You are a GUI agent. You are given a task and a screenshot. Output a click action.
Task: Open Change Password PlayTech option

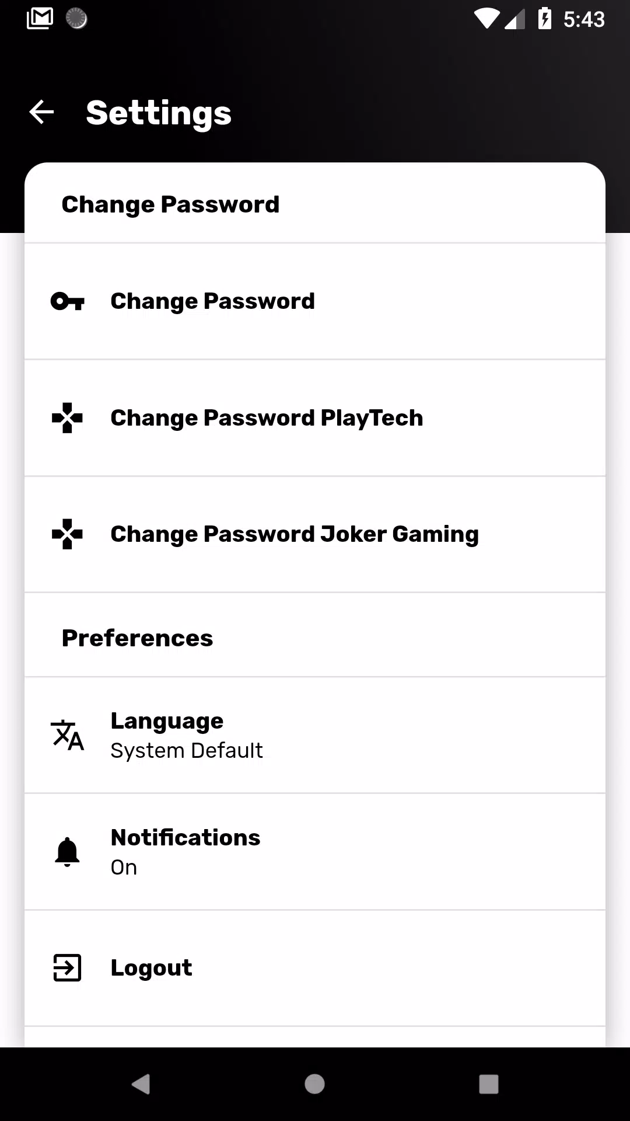tap(315, 417)
